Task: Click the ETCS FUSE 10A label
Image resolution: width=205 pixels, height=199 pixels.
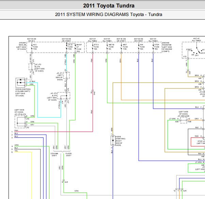Action: tap(96, 47)
